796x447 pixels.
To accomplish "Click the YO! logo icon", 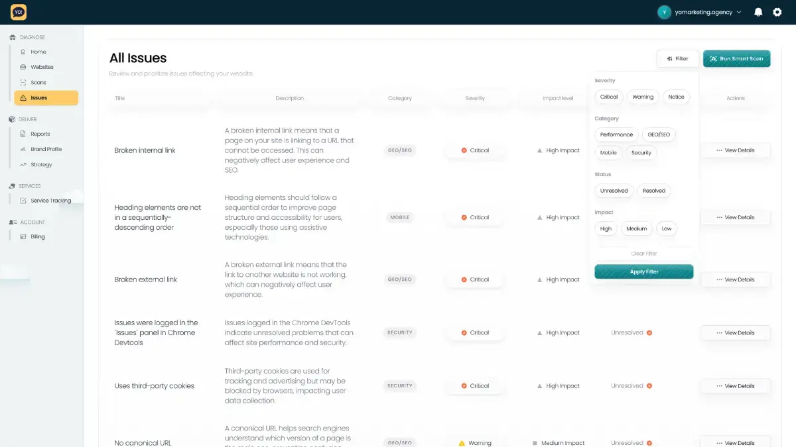I will pos(19,12).
